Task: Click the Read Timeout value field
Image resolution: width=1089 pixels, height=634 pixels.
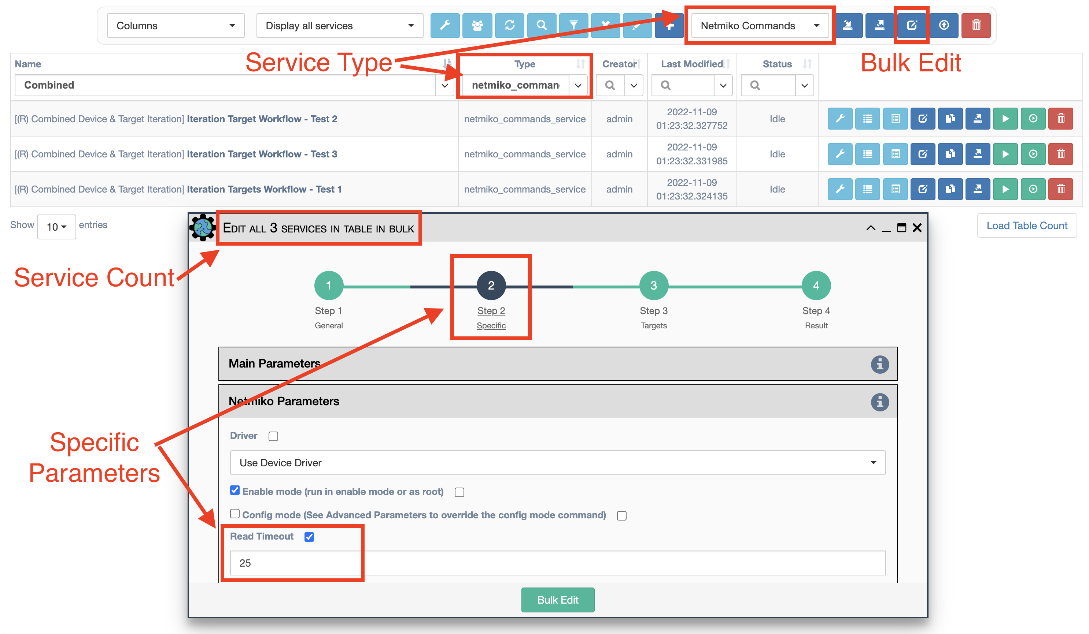Action: point(558,563)
